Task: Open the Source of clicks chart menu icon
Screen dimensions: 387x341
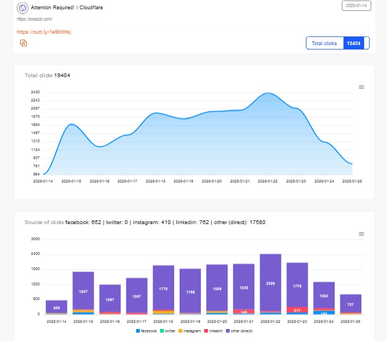Action: (361, 234)
